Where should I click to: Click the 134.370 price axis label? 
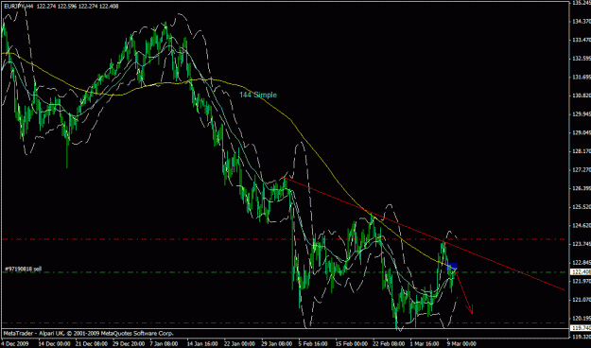click(581, 22)
